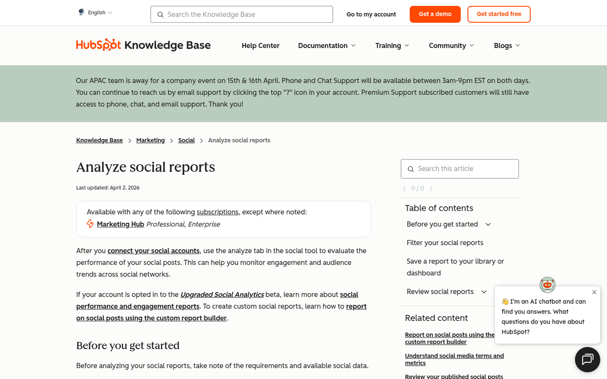Click the Marketing Hub lightning bolt icon

coord(90,223)
